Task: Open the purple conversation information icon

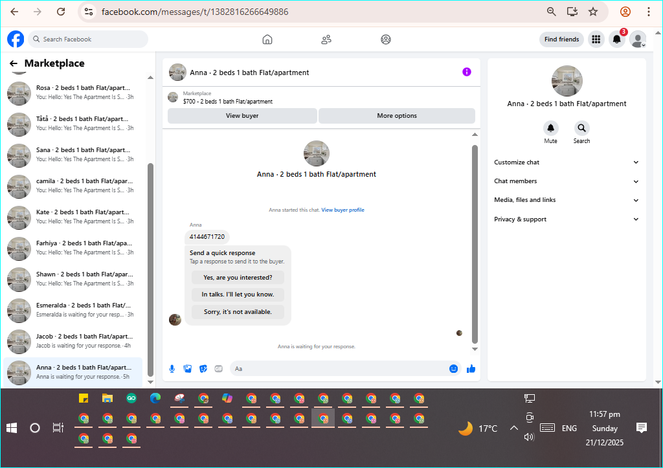Action: [466, 72]
